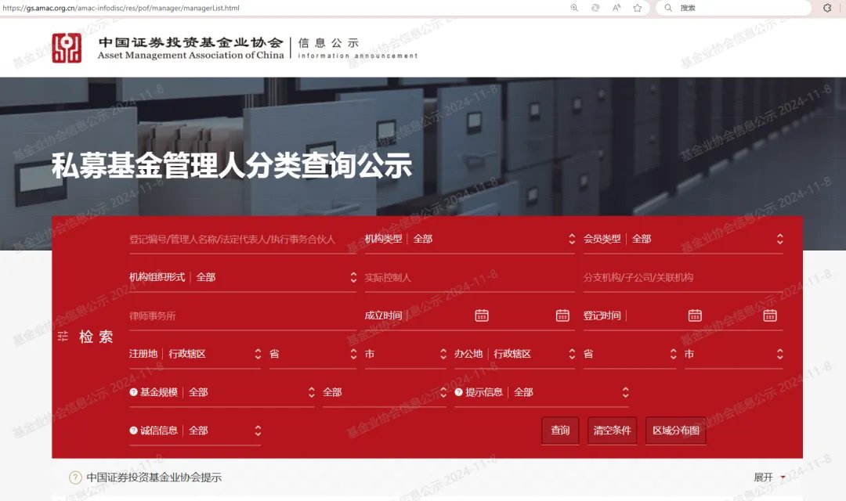Image resolution: width=846 pixels, height=501 pixels.
Task: Open the 成立时间 end date calendar icon
Action: (x=562, y=315)
